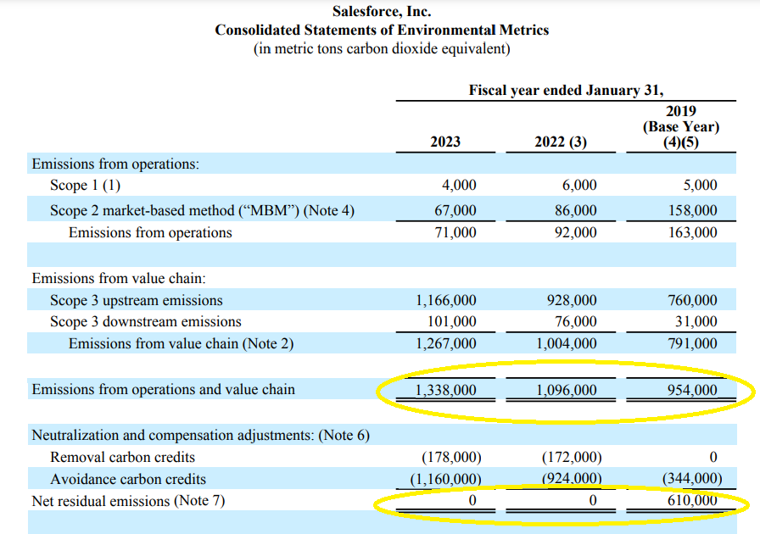Click the Consolidated Statements of Environmental Metrics heading
Viewport: 760px width, 534px height.
[382, 30]
